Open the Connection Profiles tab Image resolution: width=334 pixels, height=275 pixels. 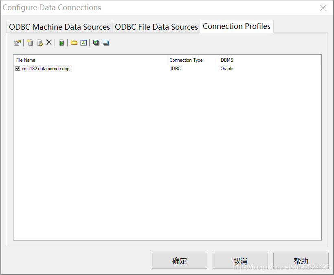(236, 26)
